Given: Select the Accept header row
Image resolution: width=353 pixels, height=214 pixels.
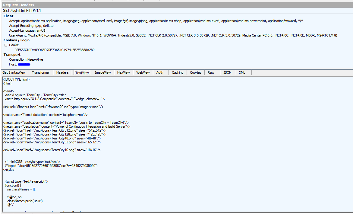Looking at the screenshot, I should pyautogui.click(x=156, y=21).
